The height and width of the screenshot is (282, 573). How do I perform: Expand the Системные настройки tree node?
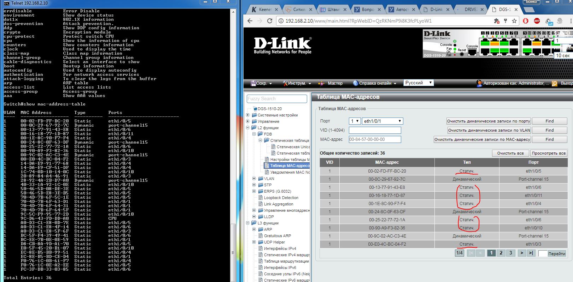(x=248, y=115)
